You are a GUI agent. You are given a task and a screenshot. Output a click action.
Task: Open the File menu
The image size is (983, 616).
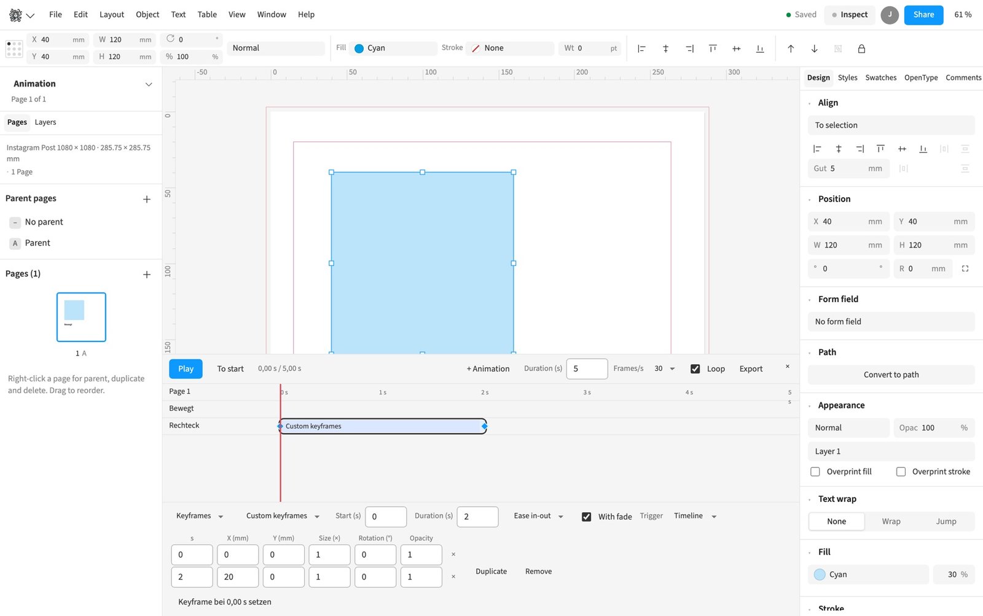tap(55, 15)
